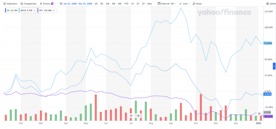Select the 1D time range
276x129 pixels.
tap(96, 4)
